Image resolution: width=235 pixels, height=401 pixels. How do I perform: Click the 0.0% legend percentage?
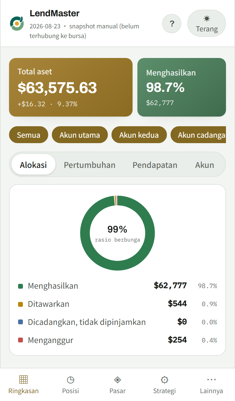click(x=209, y=322)
